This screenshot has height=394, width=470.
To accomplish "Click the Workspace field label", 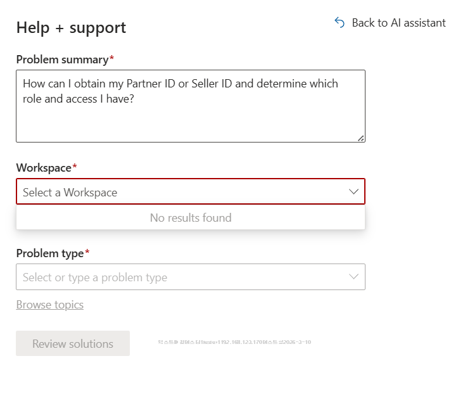I will click(44, 168).
